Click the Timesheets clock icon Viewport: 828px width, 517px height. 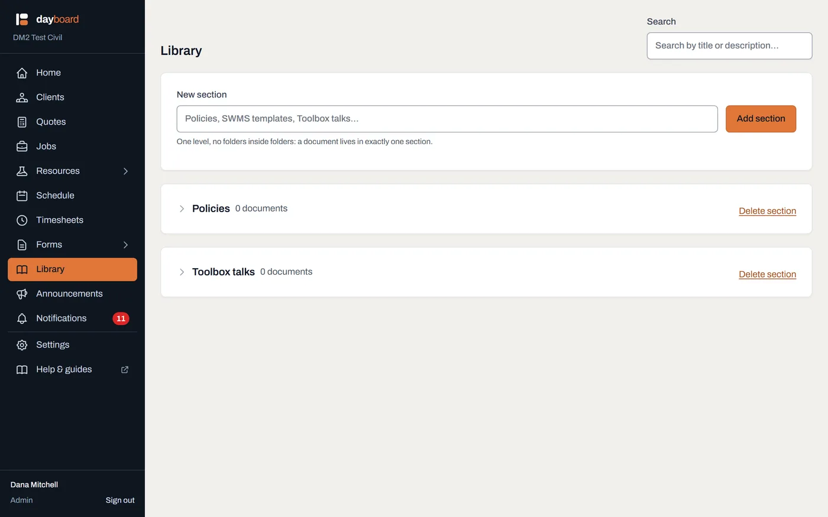(22, 220)
